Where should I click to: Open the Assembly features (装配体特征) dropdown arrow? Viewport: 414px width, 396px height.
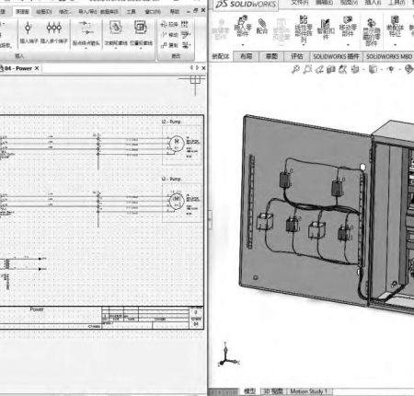(x=395, y=45)
